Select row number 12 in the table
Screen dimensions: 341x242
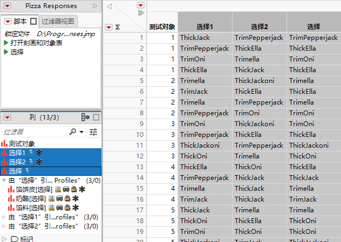[125, 156]
